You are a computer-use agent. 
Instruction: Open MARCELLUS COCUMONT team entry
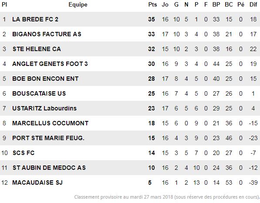pos(50,123)
